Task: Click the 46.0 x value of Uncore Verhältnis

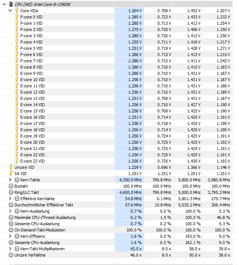Action: click(x=136, y=255)
